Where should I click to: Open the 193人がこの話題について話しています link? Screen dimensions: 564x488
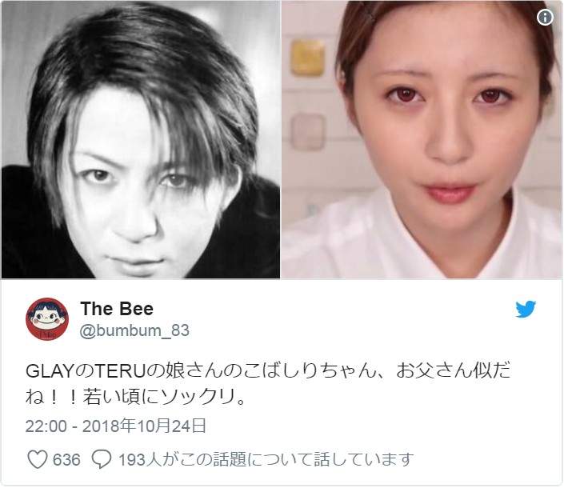tap(266, 459)
